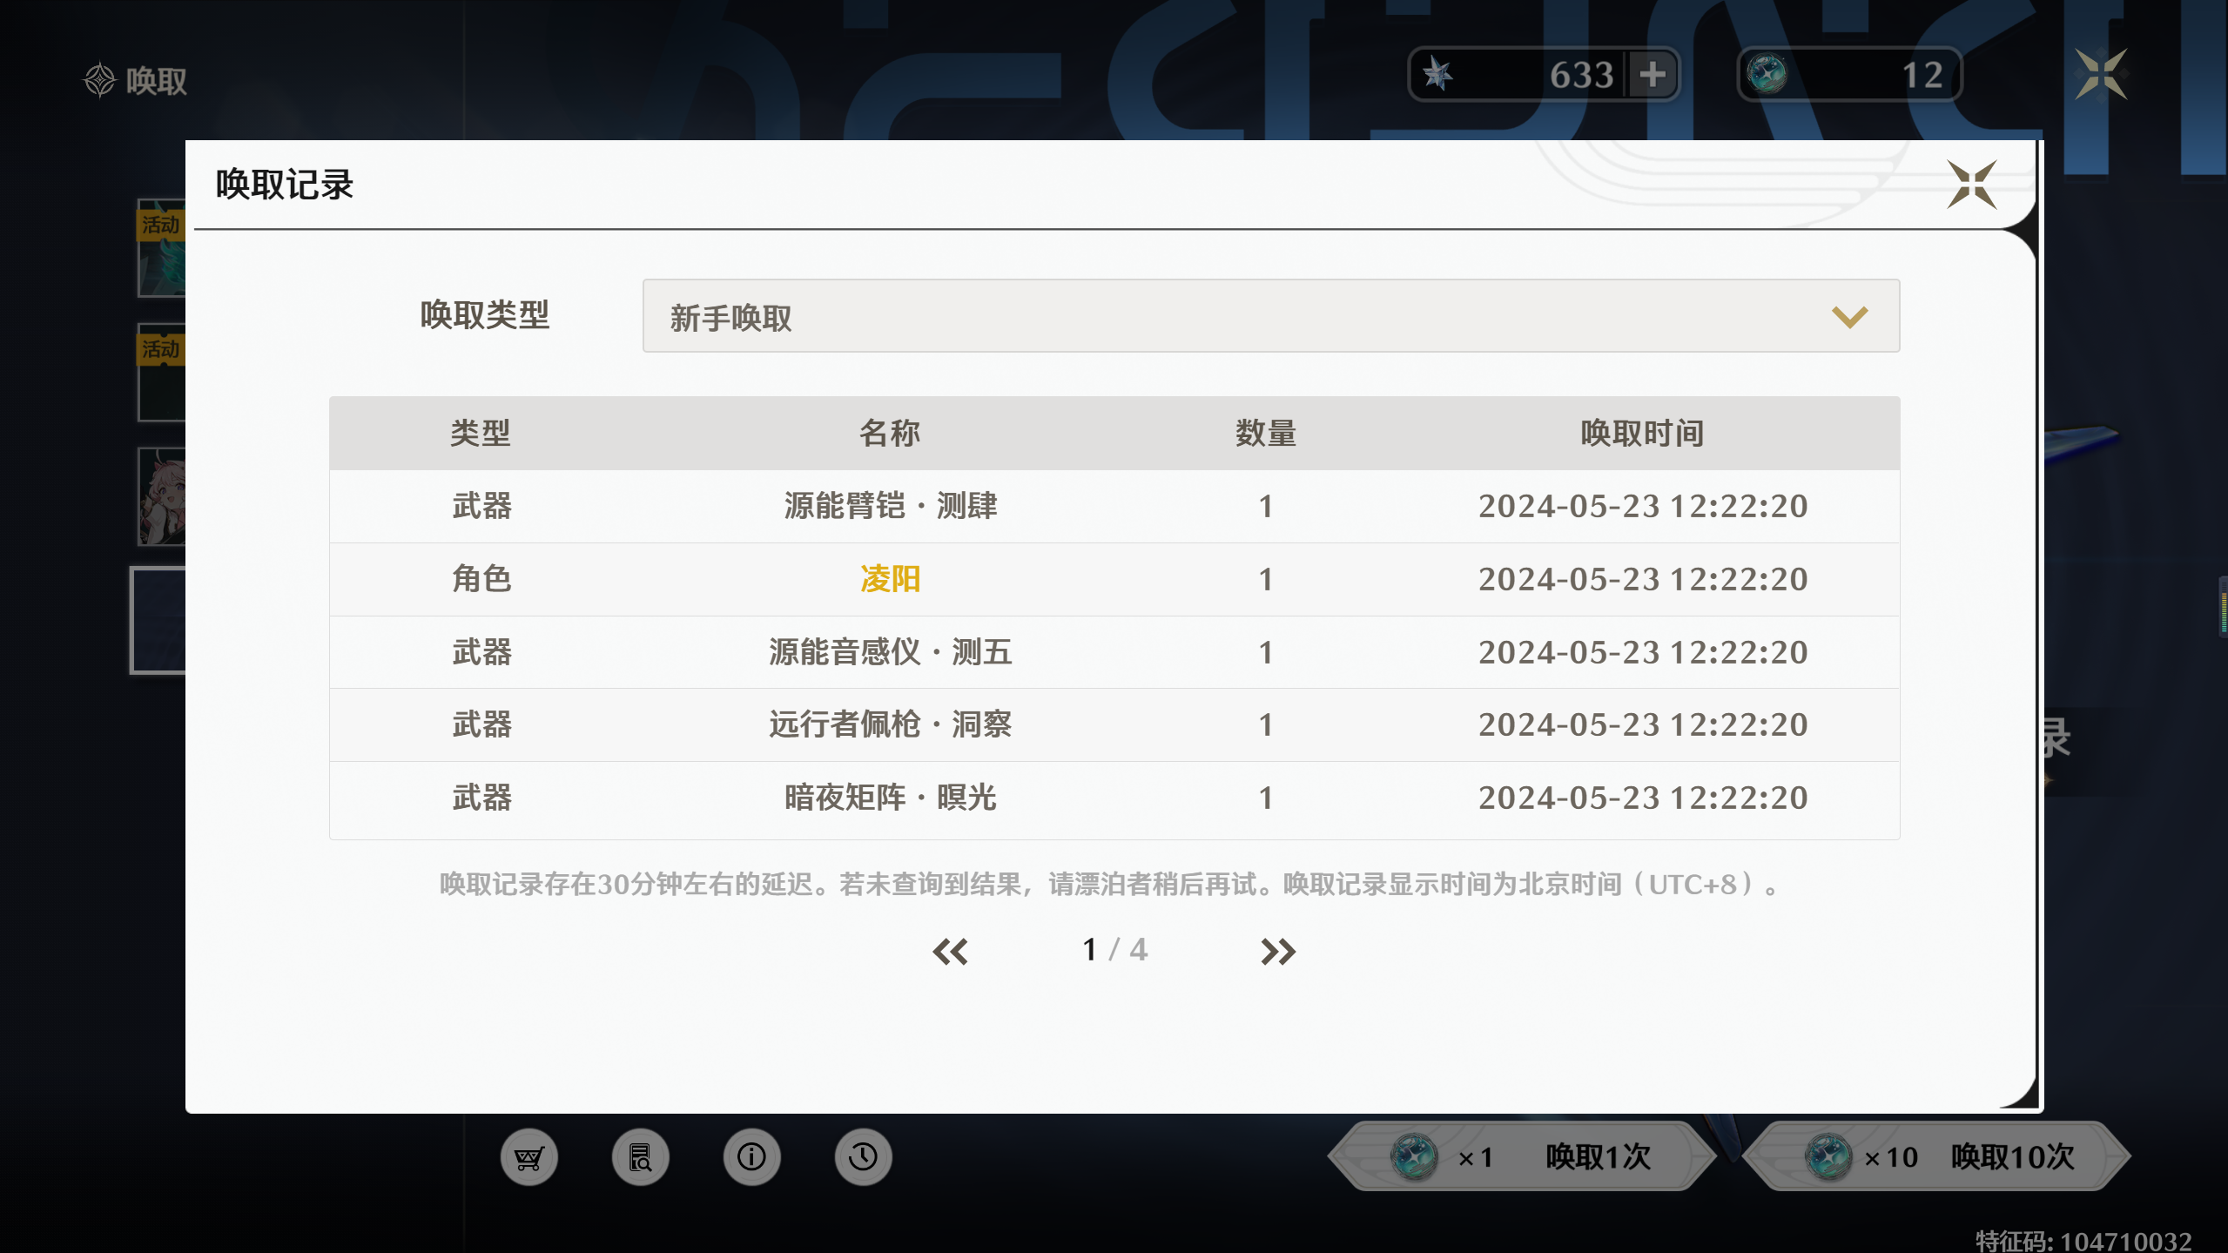Click the plus icon beside 633
Viewport: 2228px width, 1253px height.
[1652, 75]
